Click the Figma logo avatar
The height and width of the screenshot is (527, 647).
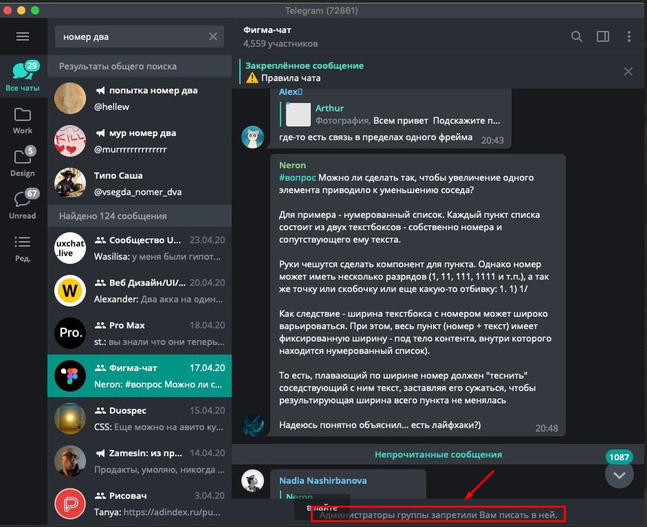coord(70,376)
